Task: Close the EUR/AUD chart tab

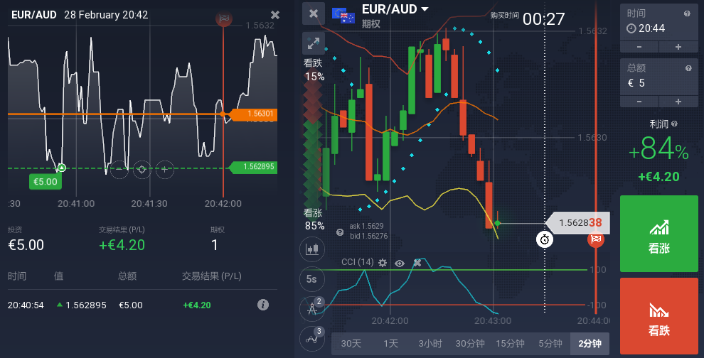Action: (x=314, y=14)
